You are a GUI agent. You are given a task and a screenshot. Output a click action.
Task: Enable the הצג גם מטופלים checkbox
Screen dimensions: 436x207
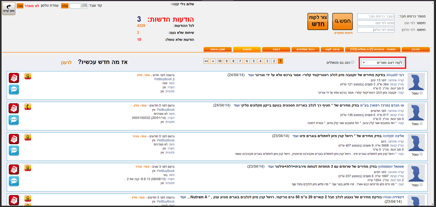[x=353, y=62]
